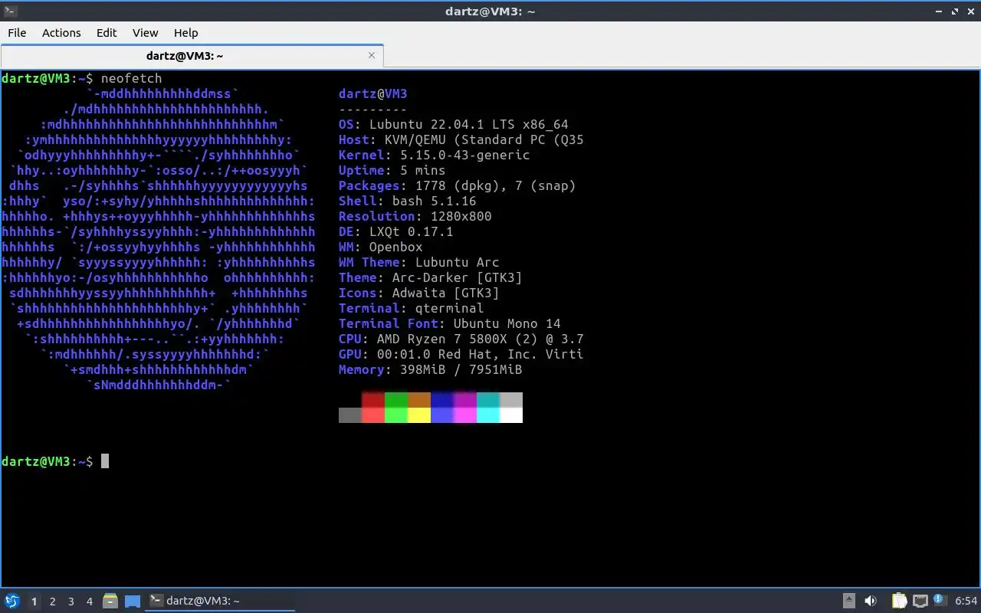Click the dark green color block
This screenshot has height=613, width=981.
coord(396,400)
